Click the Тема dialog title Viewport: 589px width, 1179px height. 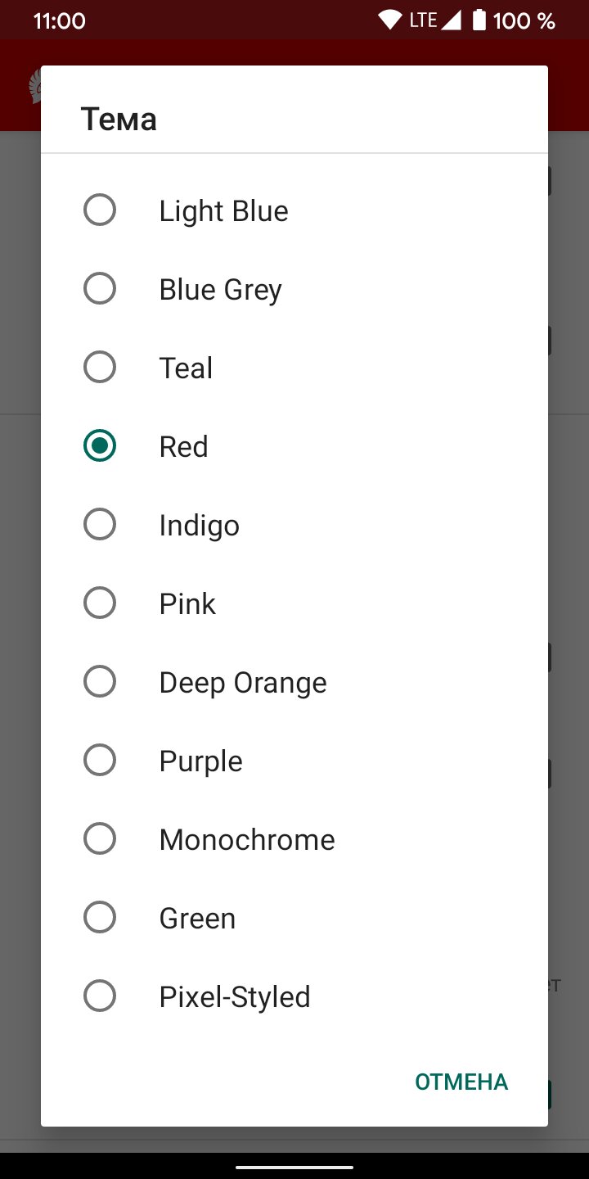119,120
